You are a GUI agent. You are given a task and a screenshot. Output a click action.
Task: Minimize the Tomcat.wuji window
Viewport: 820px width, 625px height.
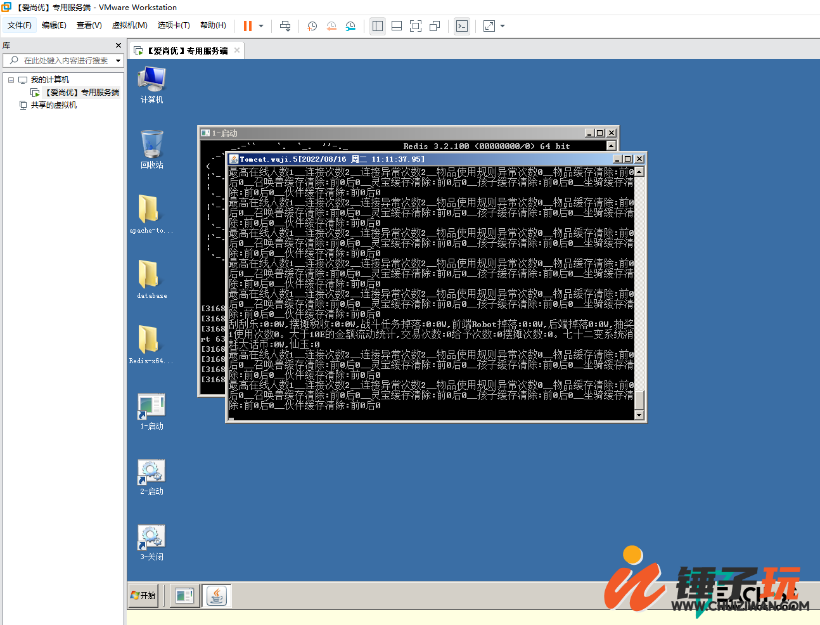click(617, 159)
